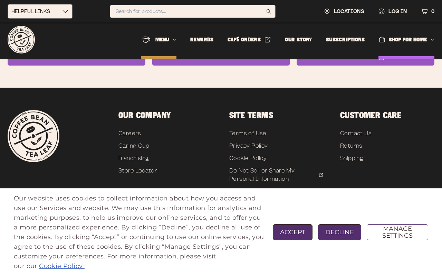Expand the Shop For Home chevron
Image resolution: width=442 pixels, height=276 pixels.
[x=432, y=40]
